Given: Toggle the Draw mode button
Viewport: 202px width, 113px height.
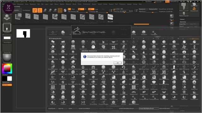Looking at the screenshot, I should [40, 10].
